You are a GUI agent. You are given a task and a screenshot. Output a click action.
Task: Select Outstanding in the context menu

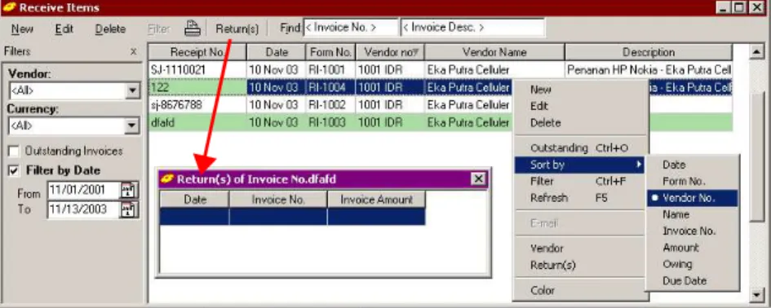click(x=579, y=147)
